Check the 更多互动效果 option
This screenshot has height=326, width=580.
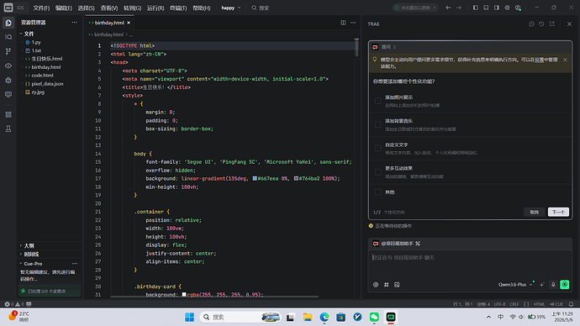377,172
